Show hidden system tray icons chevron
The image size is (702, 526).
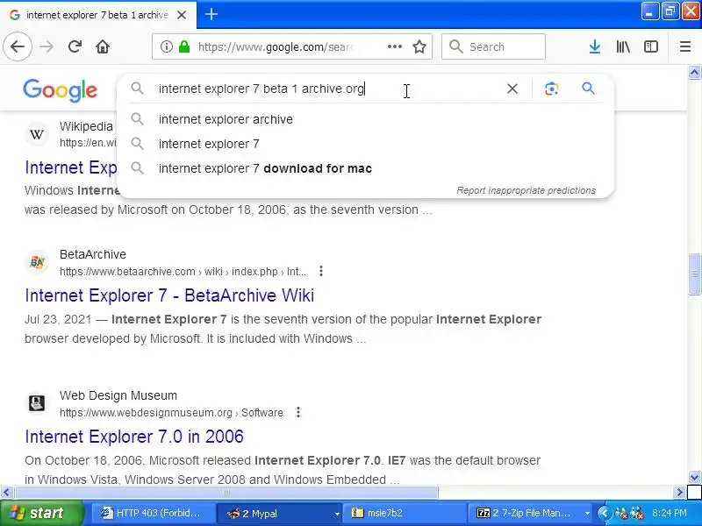tap(604, 513)
